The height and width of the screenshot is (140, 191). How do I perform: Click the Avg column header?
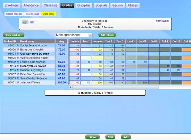[61, 41]
